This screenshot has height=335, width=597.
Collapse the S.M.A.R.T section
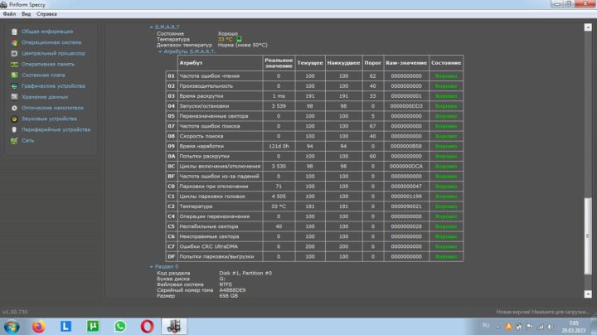pyautogui.click(x=152, y=27)
